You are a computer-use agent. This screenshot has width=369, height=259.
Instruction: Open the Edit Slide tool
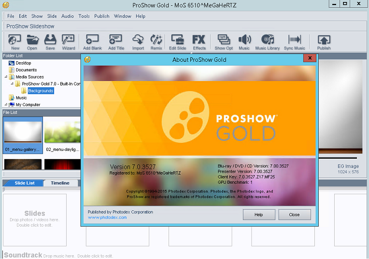177,42
